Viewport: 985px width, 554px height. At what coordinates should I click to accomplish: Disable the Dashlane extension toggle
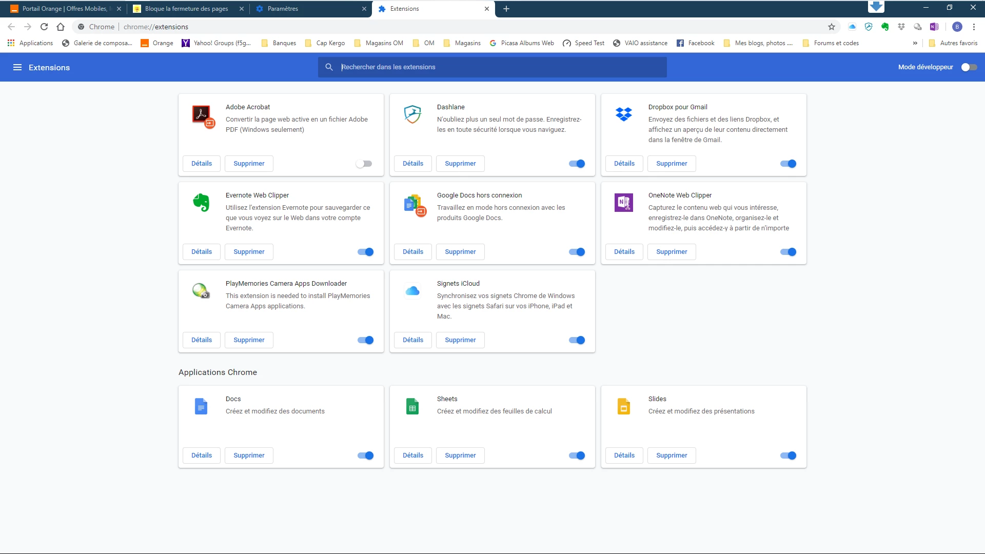coord(577,164)
